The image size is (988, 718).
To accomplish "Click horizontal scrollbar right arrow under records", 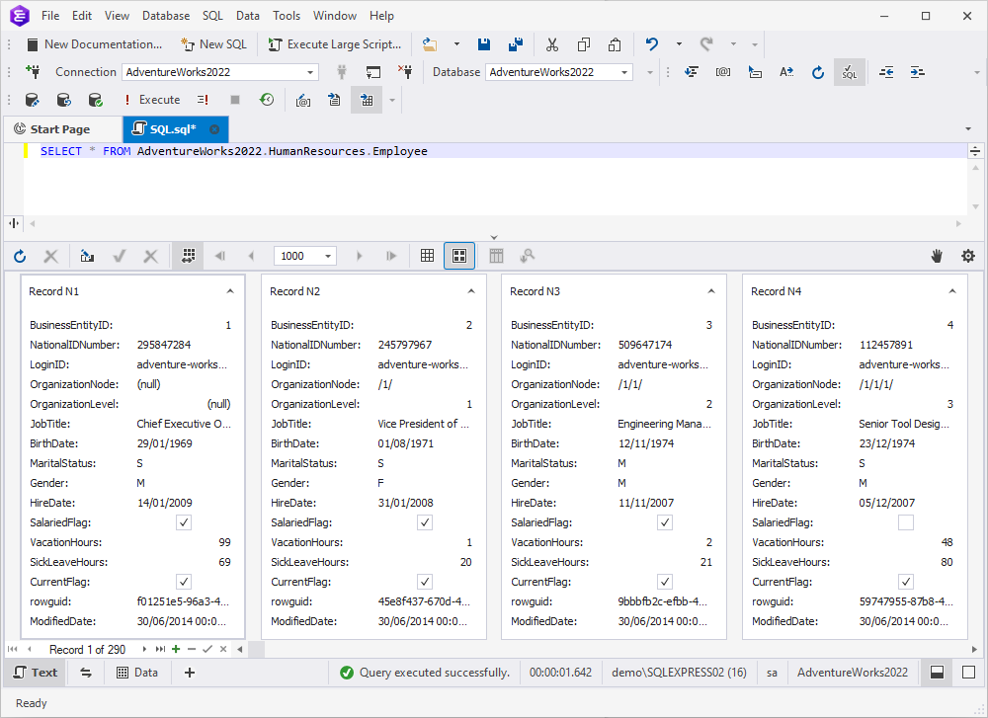I will pyautogui.click(x=975, y=649).
